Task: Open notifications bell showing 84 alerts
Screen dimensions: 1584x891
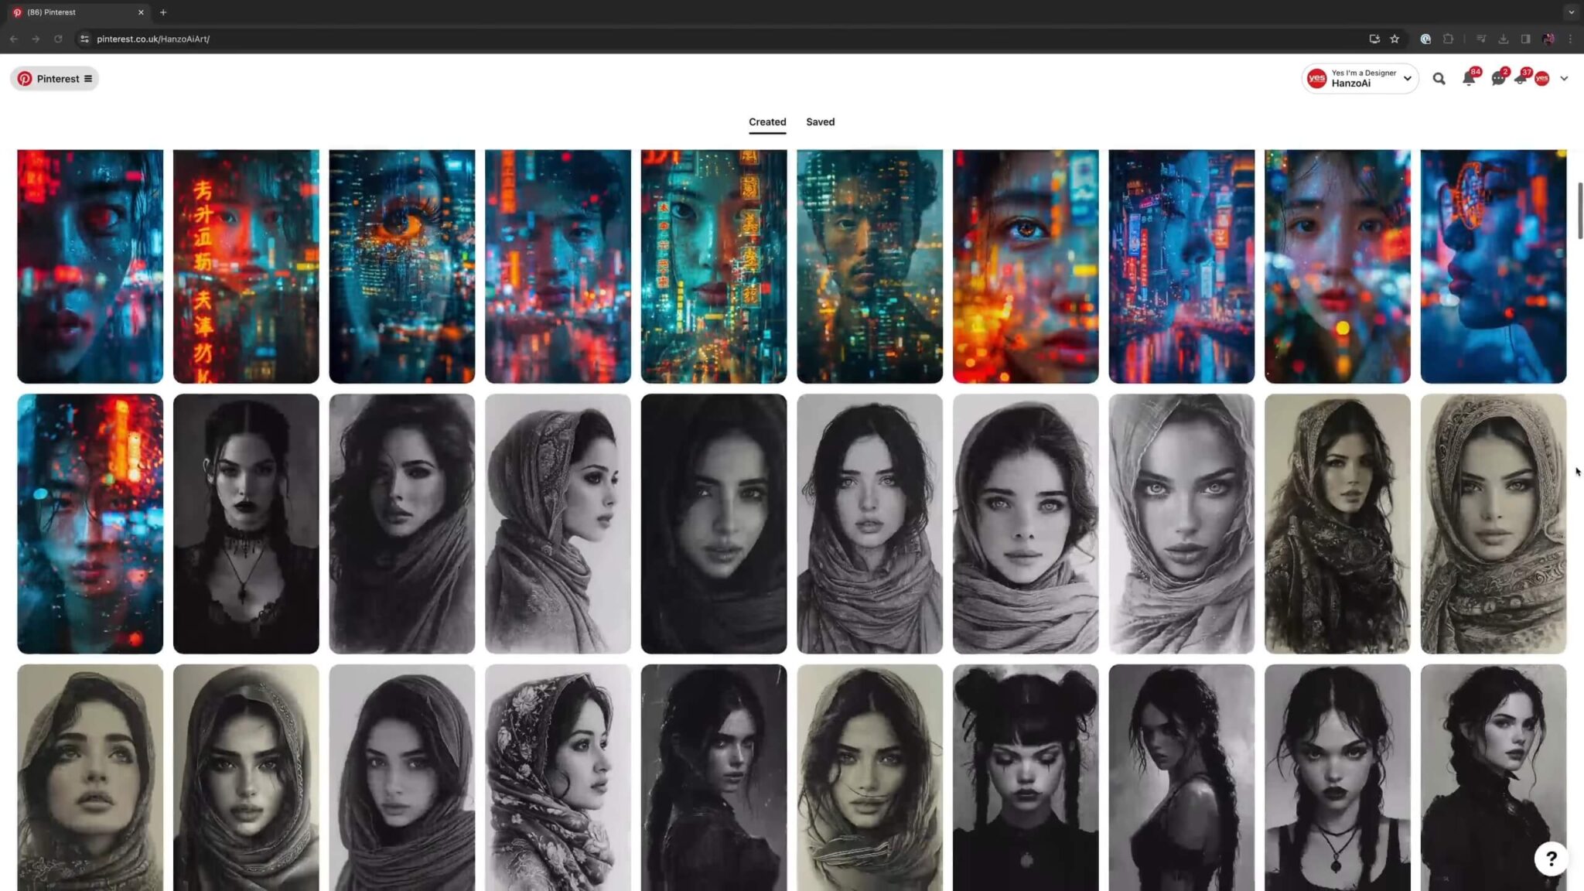Action: click(x=1468, y=78)
